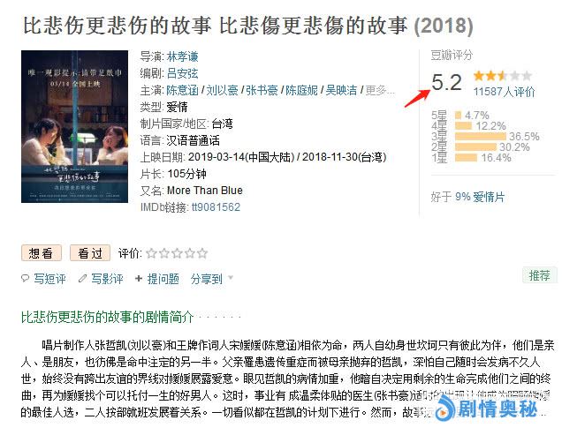
Task: Select the fifth rating star
Action: tap(202, 253)
